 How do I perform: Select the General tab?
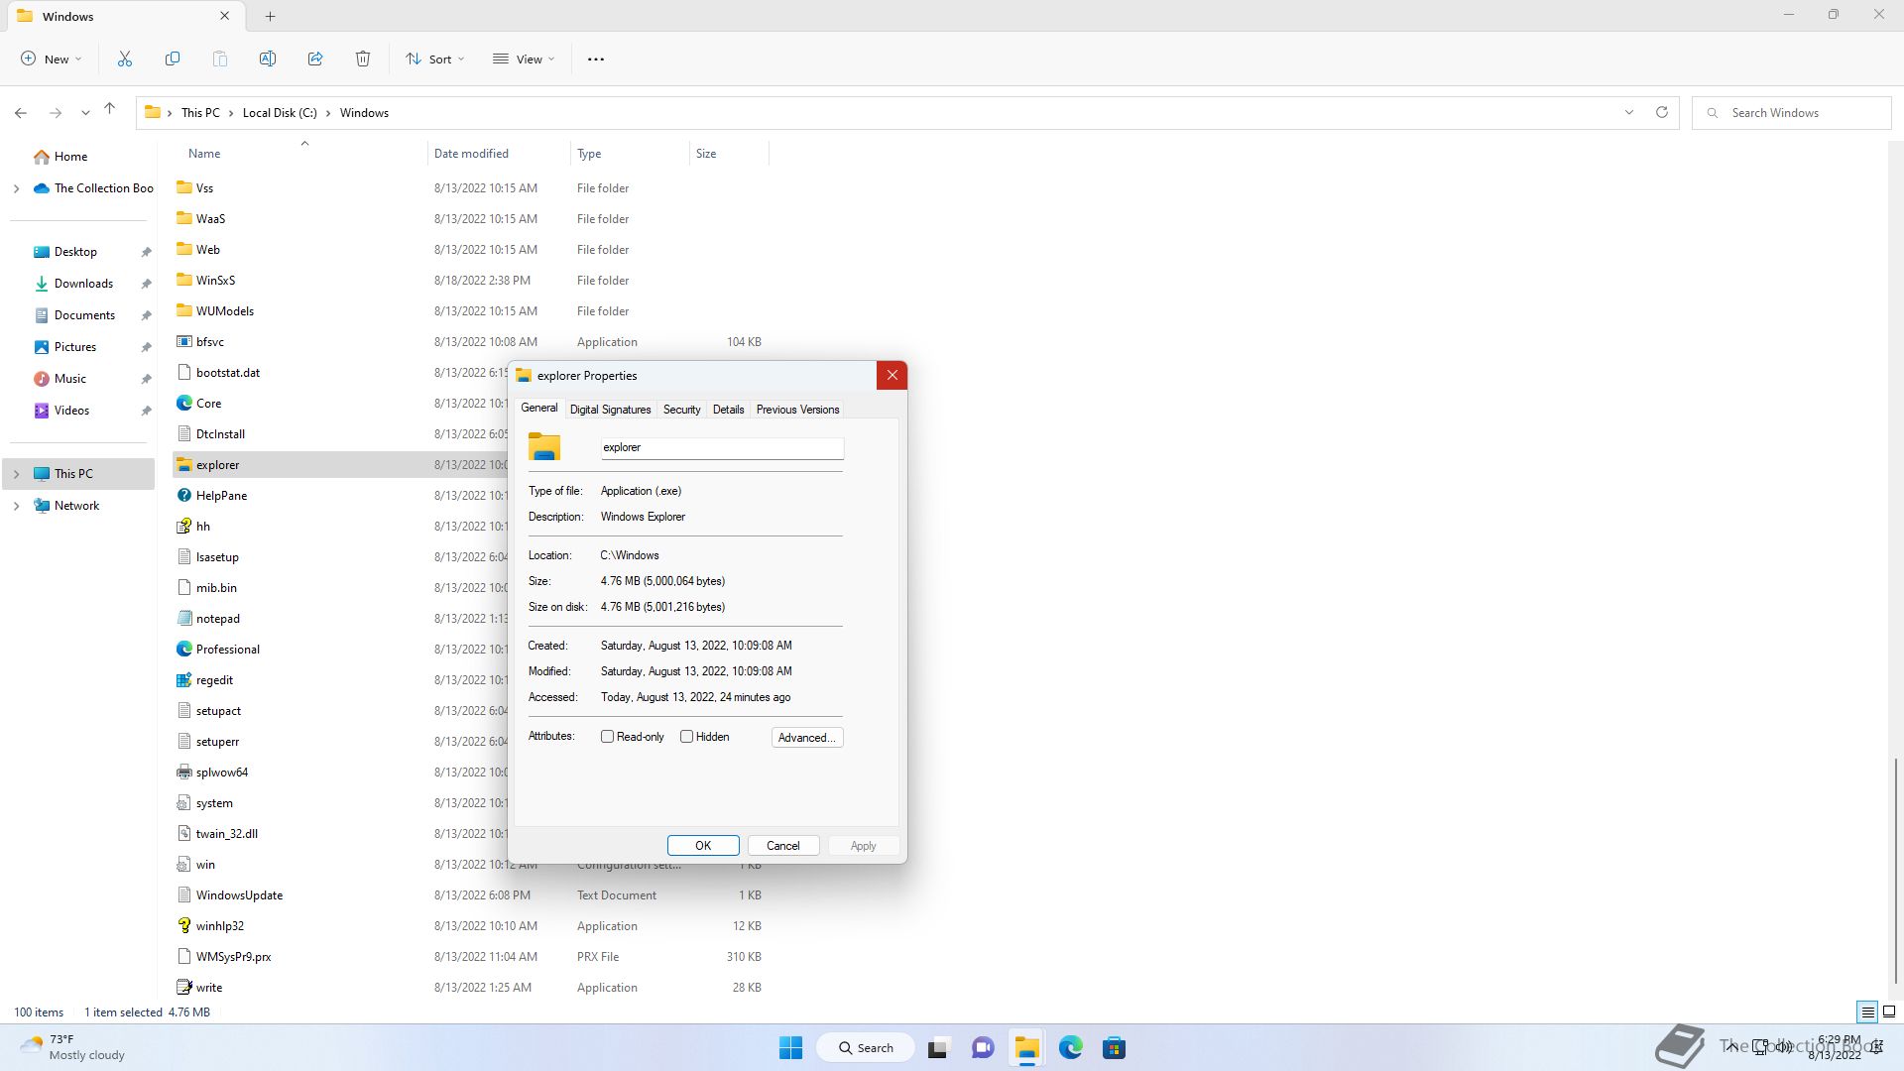(539, 408)
